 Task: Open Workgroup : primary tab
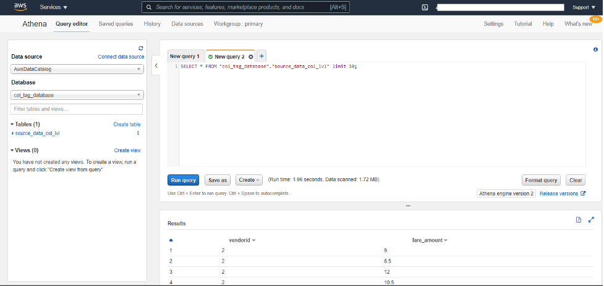click(239, 24)
